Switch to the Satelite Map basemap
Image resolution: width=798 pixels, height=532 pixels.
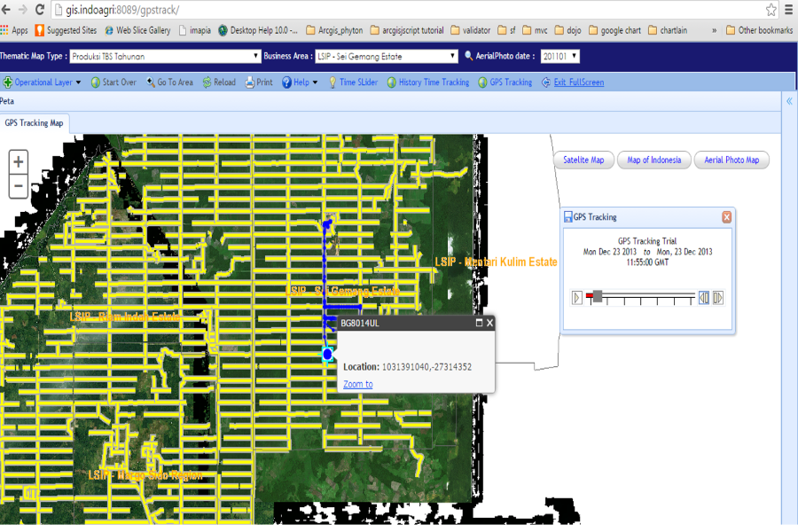click(583, 160)
